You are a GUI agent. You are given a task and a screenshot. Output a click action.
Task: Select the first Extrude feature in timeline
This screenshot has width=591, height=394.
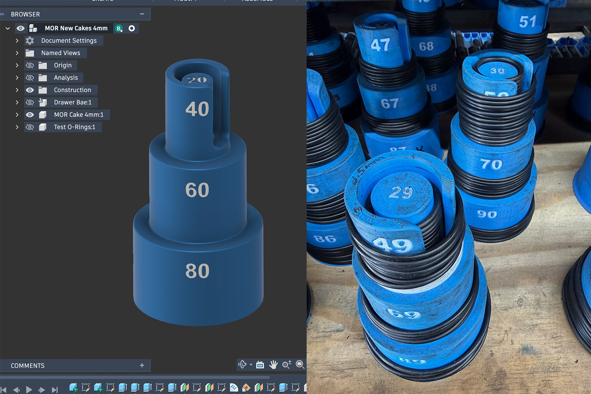(x=123, y=387)
